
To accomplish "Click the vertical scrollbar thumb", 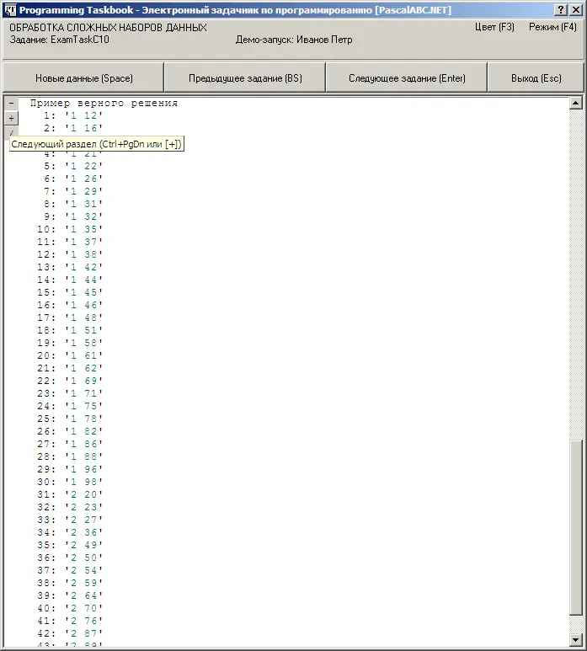I will (575, 527).
